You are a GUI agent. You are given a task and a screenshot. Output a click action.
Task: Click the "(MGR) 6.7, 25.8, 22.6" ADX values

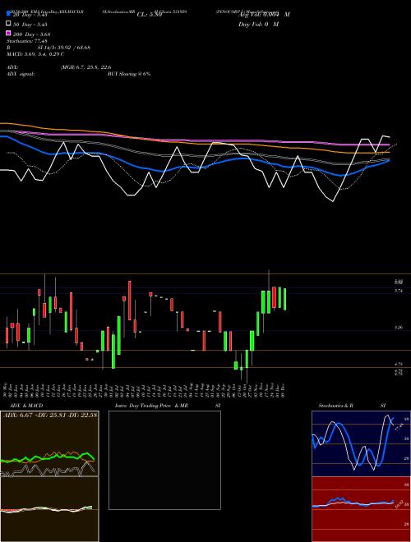coord(85,67)
